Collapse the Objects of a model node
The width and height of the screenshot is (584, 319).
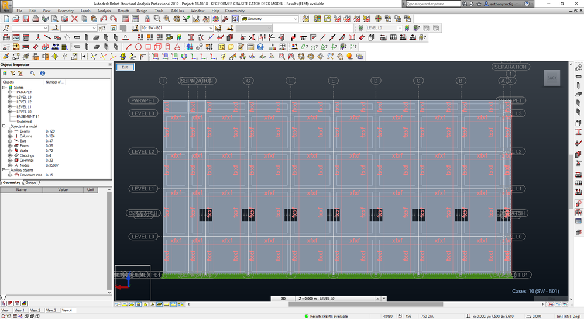coord(4,126)
